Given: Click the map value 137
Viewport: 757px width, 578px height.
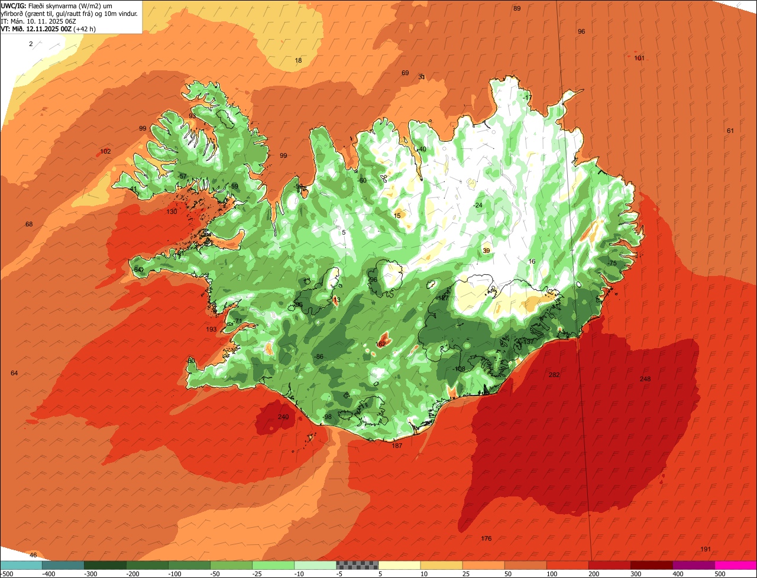Looking at the screenshot, I should (528, 342).
